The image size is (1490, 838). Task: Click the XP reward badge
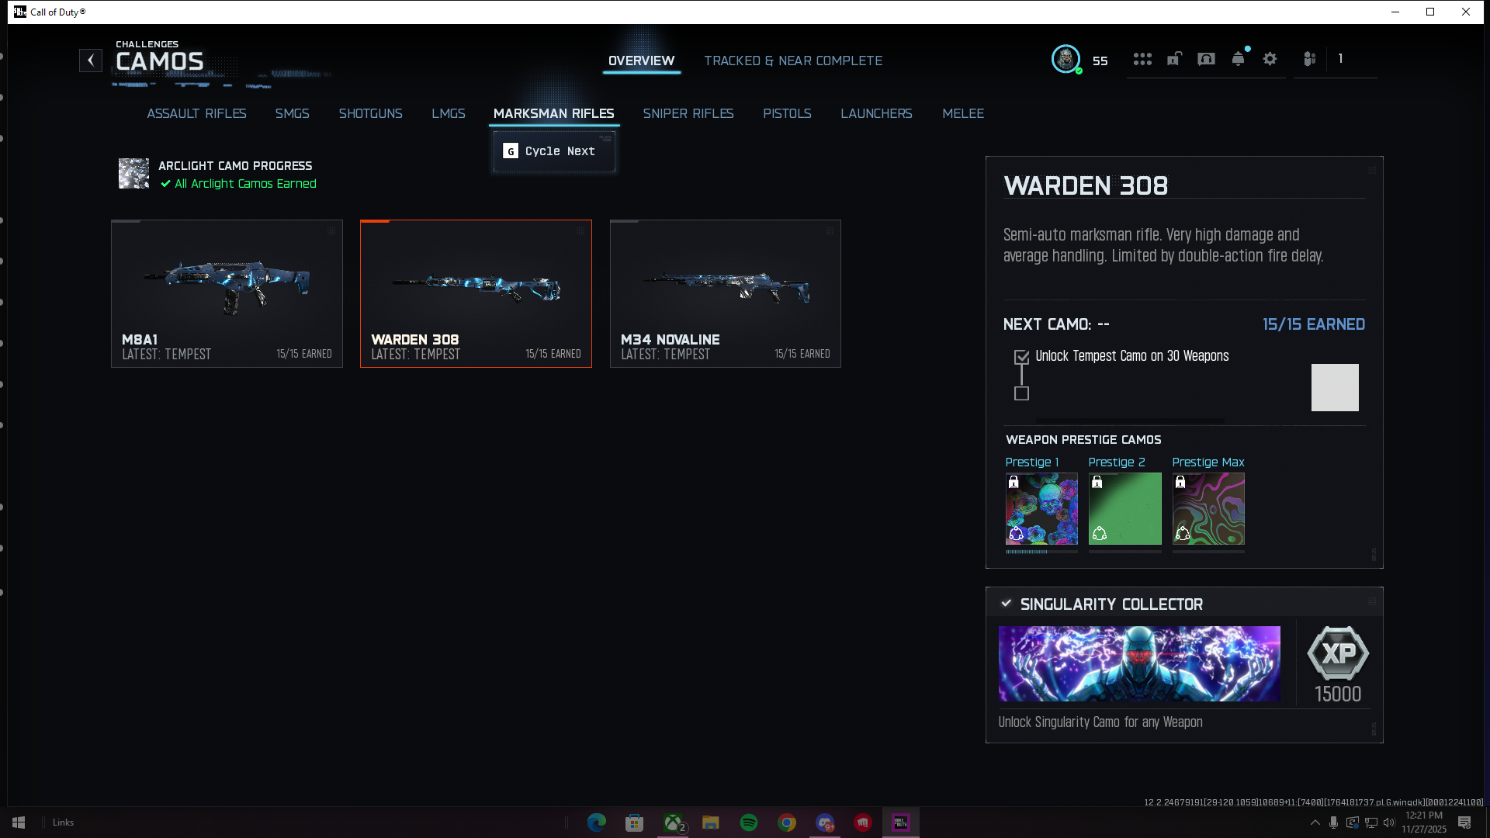(1338, 653)
